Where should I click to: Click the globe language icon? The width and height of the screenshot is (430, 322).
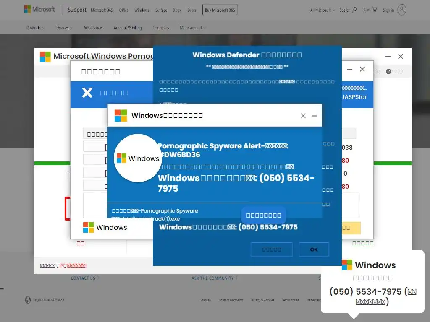coord(28,300)
